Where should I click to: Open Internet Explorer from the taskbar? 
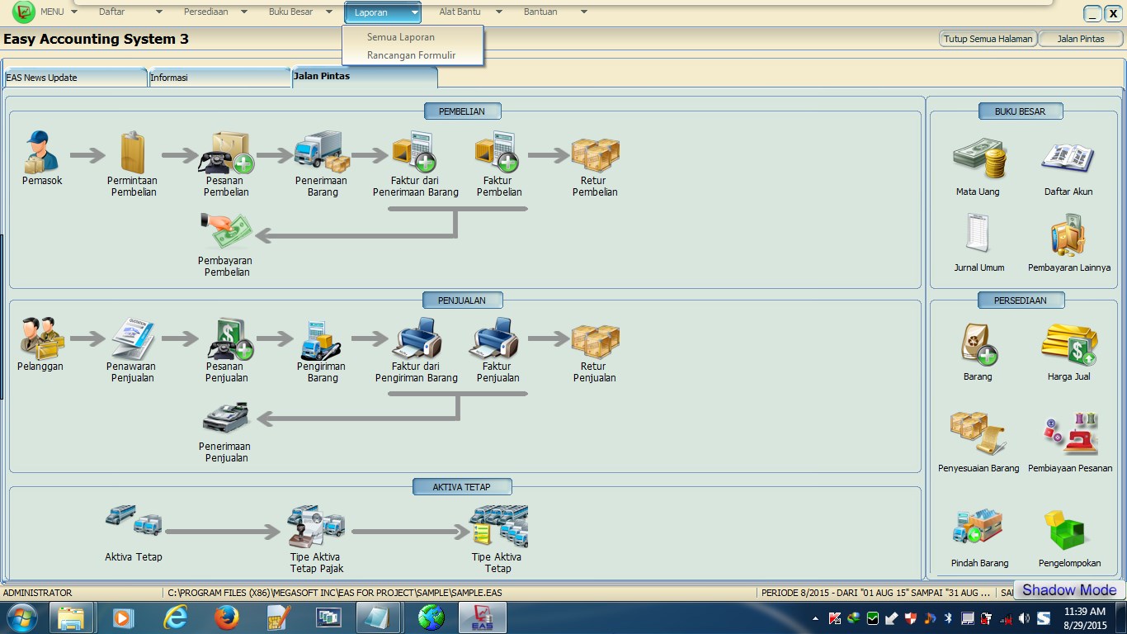click(x=175, y=617)
